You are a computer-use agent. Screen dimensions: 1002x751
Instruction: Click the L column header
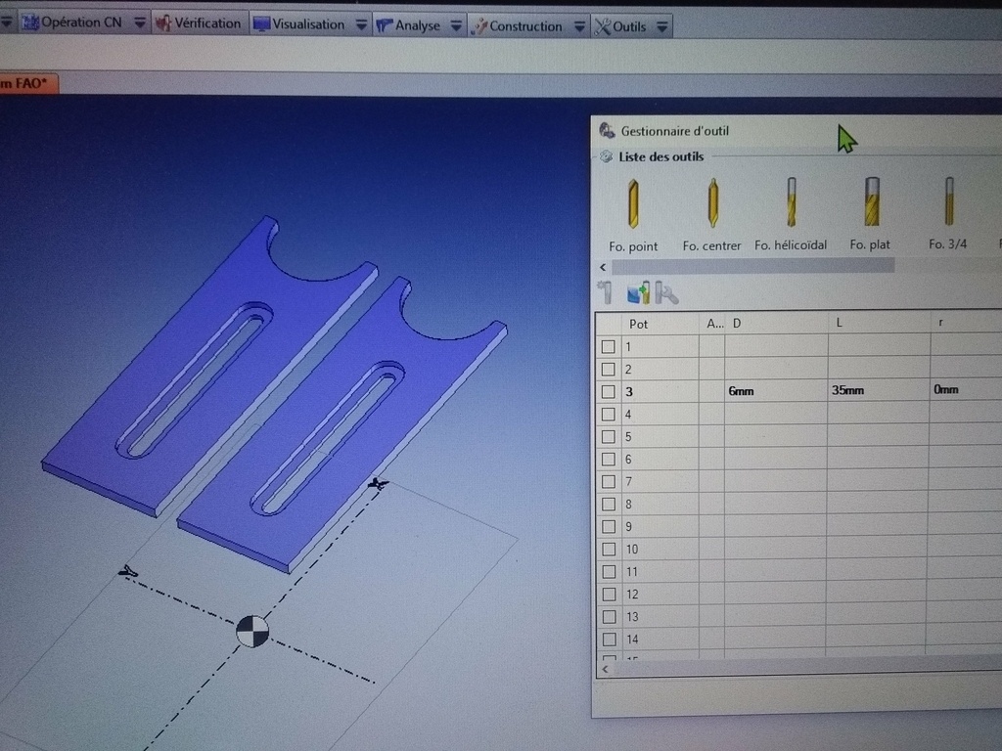880,323
